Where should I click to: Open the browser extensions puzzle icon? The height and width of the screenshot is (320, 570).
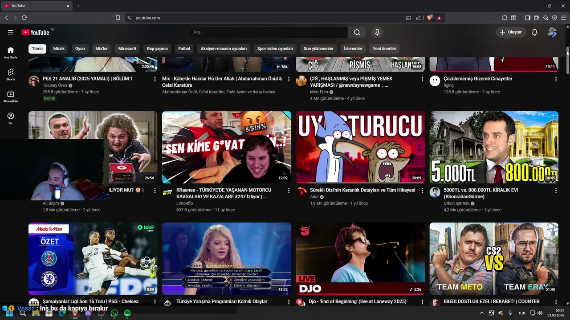pyautogui.click(x=505, y=18)
